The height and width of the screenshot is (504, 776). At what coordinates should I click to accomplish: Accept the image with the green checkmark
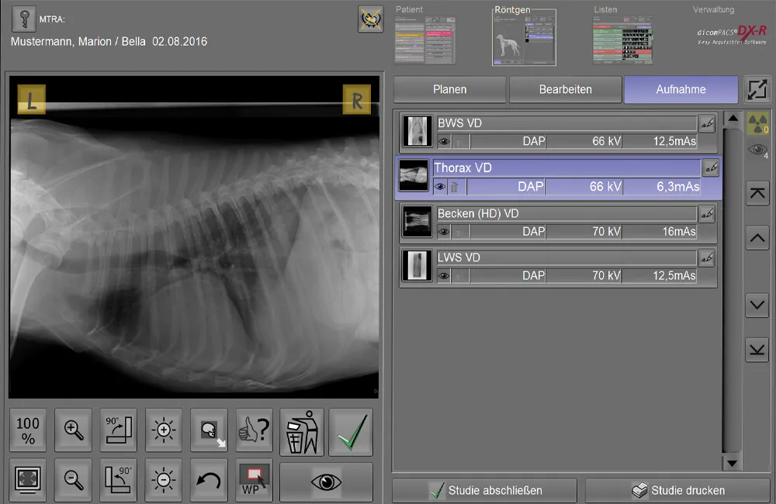click(x=350, y=430)
